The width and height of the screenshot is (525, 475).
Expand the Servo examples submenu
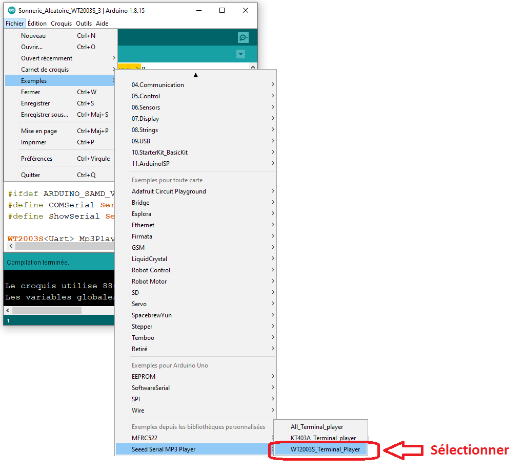203,304
